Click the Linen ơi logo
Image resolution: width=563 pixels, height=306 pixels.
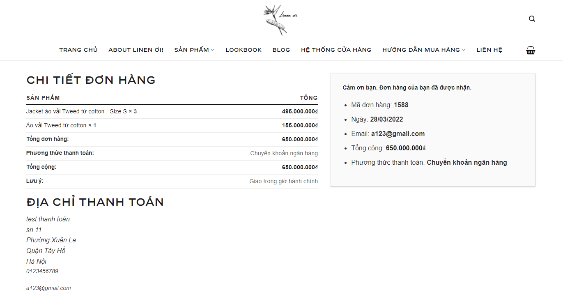coord(281,20)
